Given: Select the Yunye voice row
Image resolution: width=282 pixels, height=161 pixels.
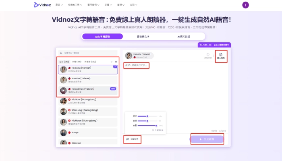Looking at the screenshot, I should tap(88, 132).
